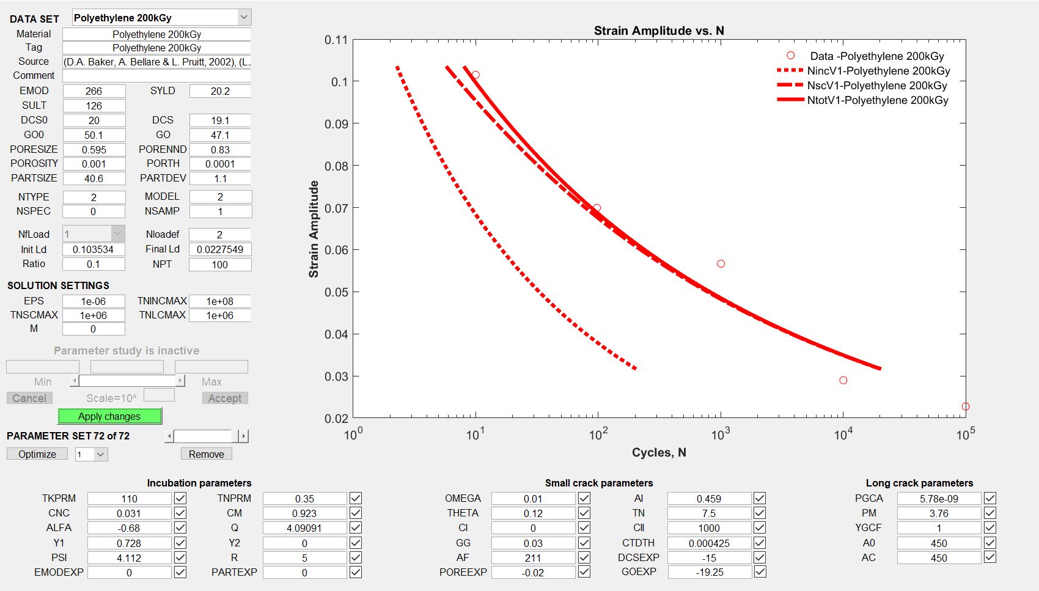Image resolution: width=1039 pixels, height=591 pixels.
Task: Click the Remove button
Action: 206,454
